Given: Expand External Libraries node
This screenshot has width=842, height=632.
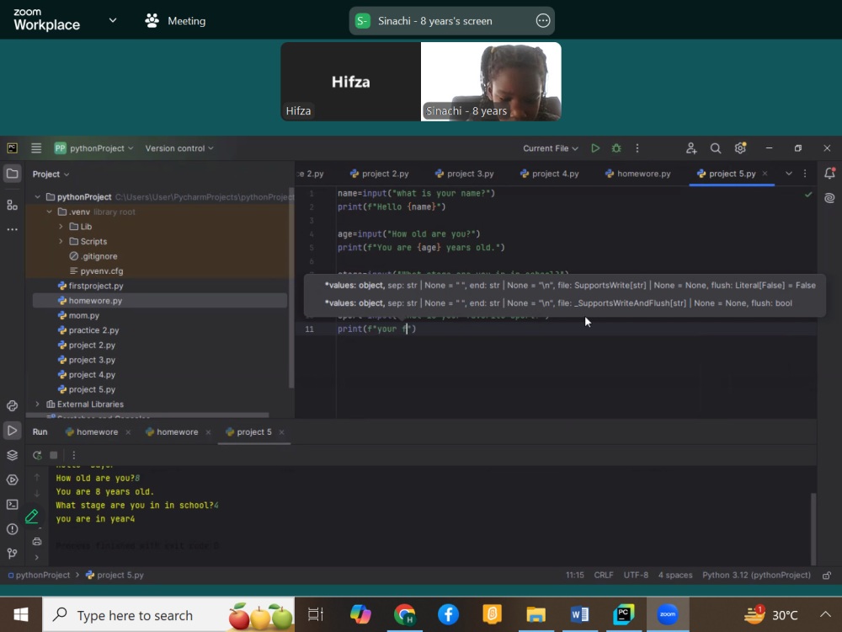Looking at the screenshot, I should [38, 404].
